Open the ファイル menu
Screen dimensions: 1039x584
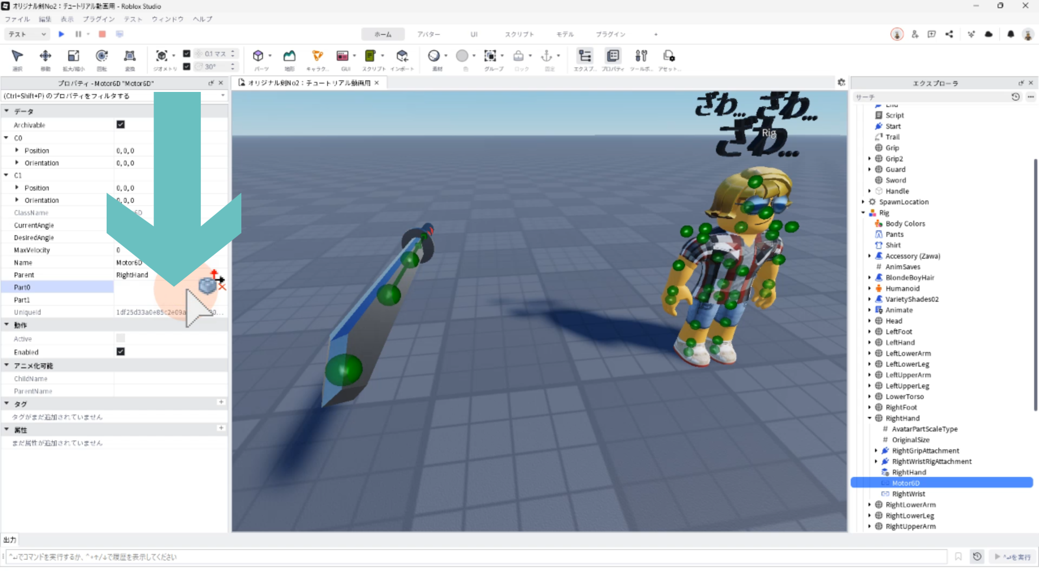coord(17,19)
